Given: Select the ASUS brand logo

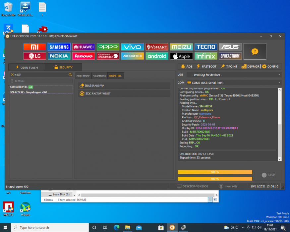Looking at the screenshot, I should pyautogui.click(x=230, y=47).
